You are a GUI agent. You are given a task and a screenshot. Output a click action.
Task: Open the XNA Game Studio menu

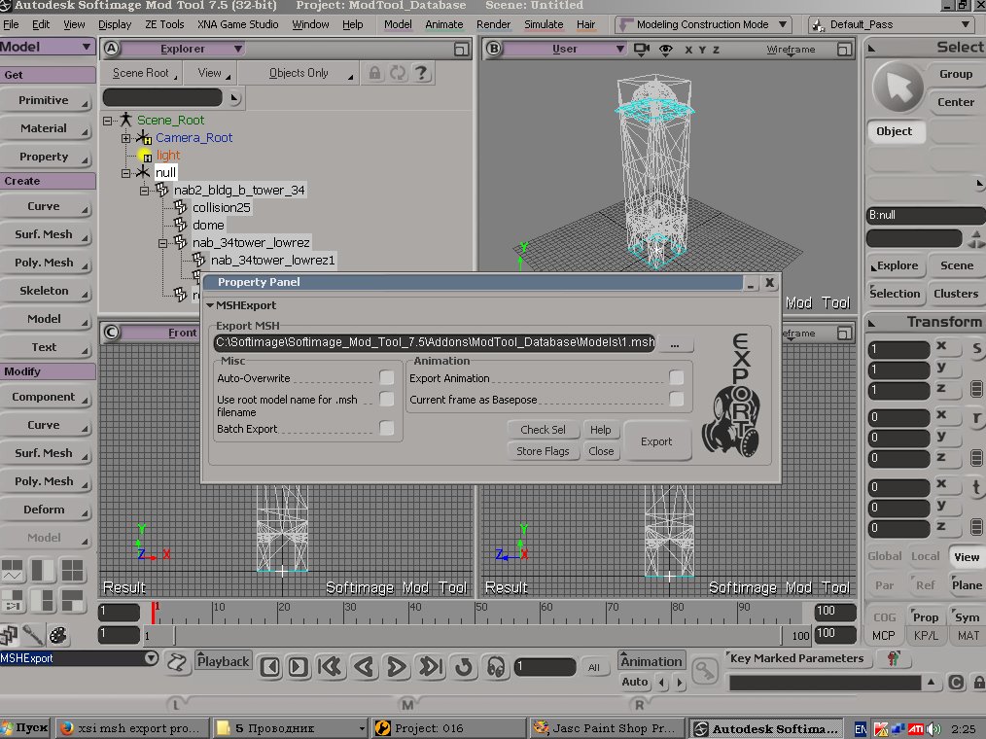[237, 24]
